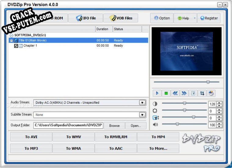Open the Subtitle Stream dropdown
232x168 pixels.
point(142,115)
